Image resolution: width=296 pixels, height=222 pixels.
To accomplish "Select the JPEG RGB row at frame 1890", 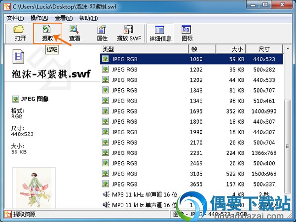I will click(191, 121).
